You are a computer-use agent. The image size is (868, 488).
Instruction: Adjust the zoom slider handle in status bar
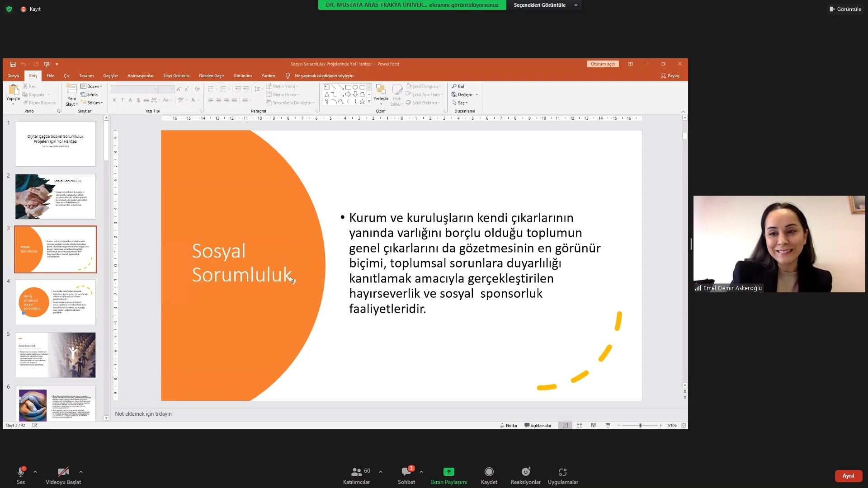tap(640, 426)
